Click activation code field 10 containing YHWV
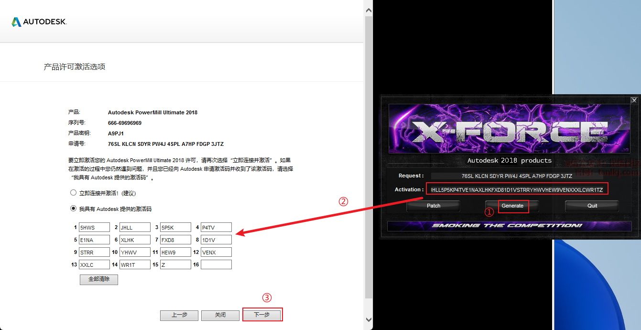Screen dimensions: 641x330 [x=135, y=252]
